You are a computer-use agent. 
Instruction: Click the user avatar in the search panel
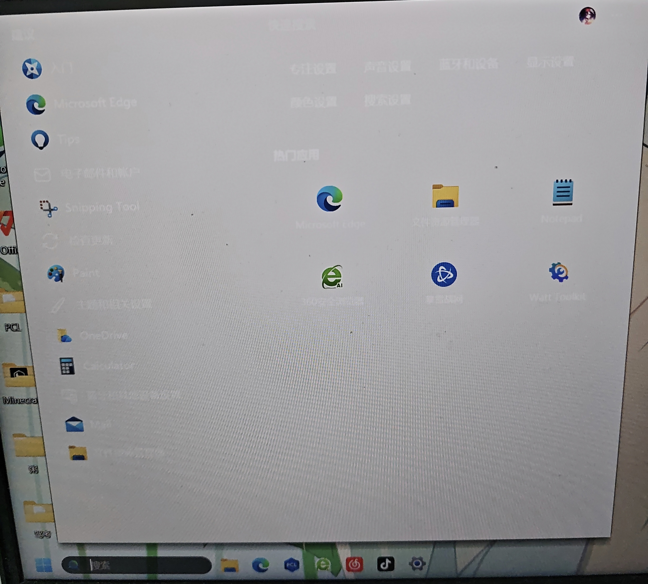[587, 15]
